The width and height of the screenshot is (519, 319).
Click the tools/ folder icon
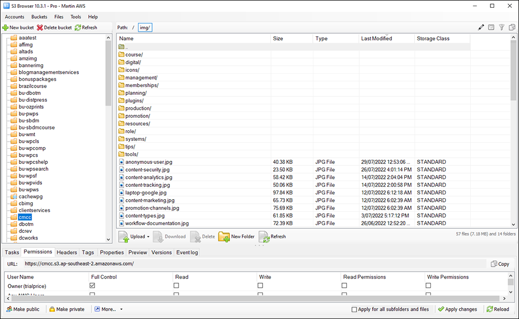point(121,154)
